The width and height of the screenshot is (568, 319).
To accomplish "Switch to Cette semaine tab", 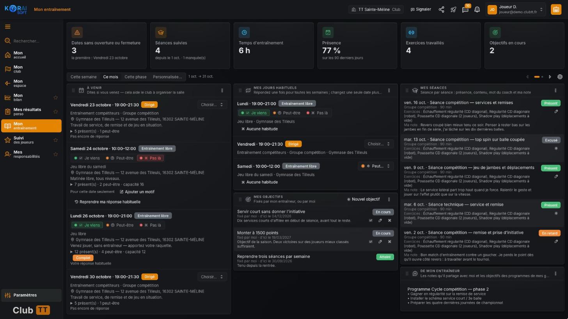I will click(x=83, y=77).
